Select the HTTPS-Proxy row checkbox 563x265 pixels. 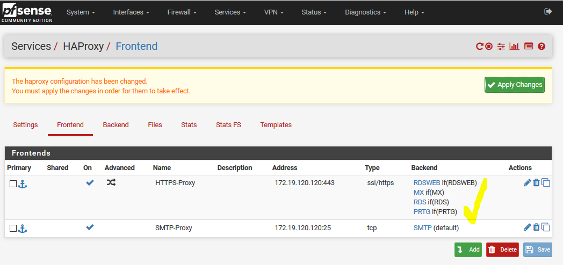13,184
